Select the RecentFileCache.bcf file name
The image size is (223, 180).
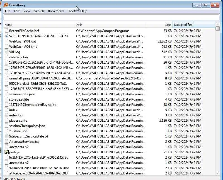[x=24, y=31]
